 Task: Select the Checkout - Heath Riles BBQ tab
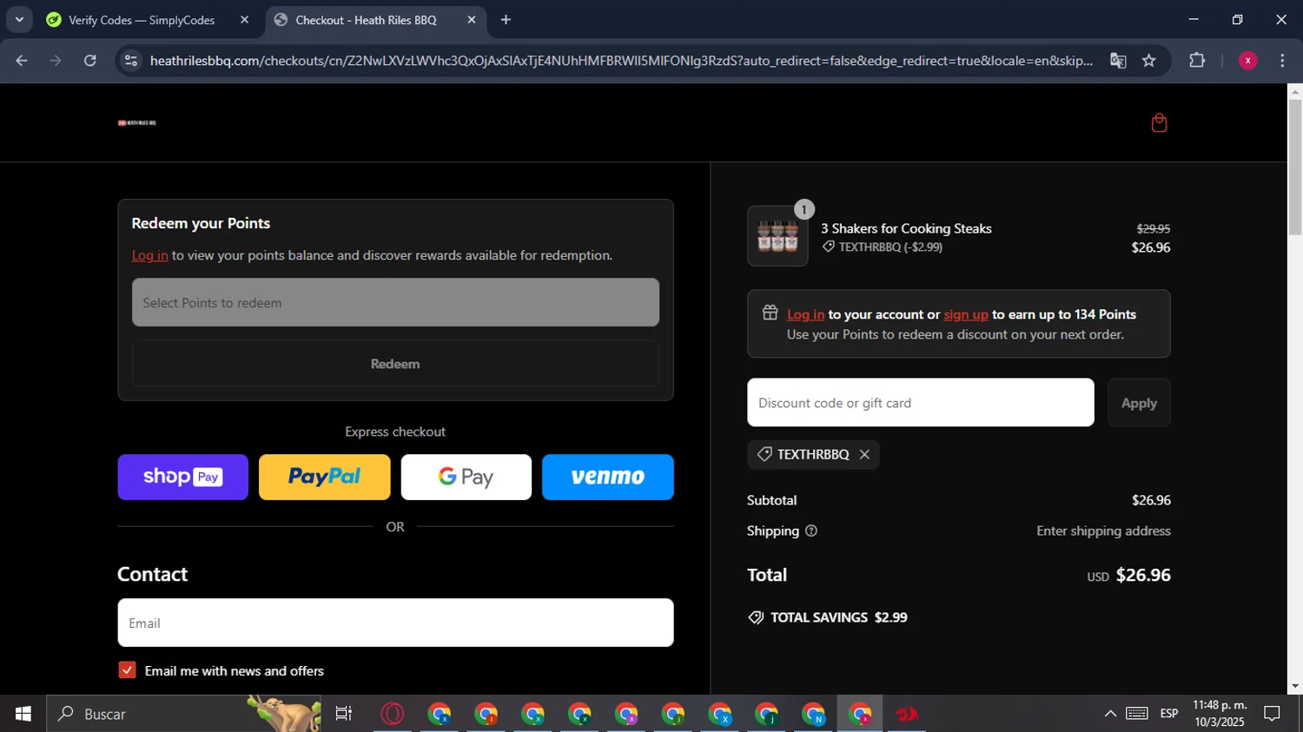coord(366,20)
